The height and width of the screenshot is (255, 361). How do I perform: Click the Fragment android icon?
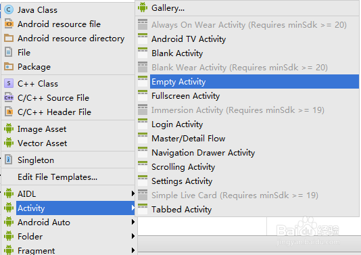pos(9,250)
